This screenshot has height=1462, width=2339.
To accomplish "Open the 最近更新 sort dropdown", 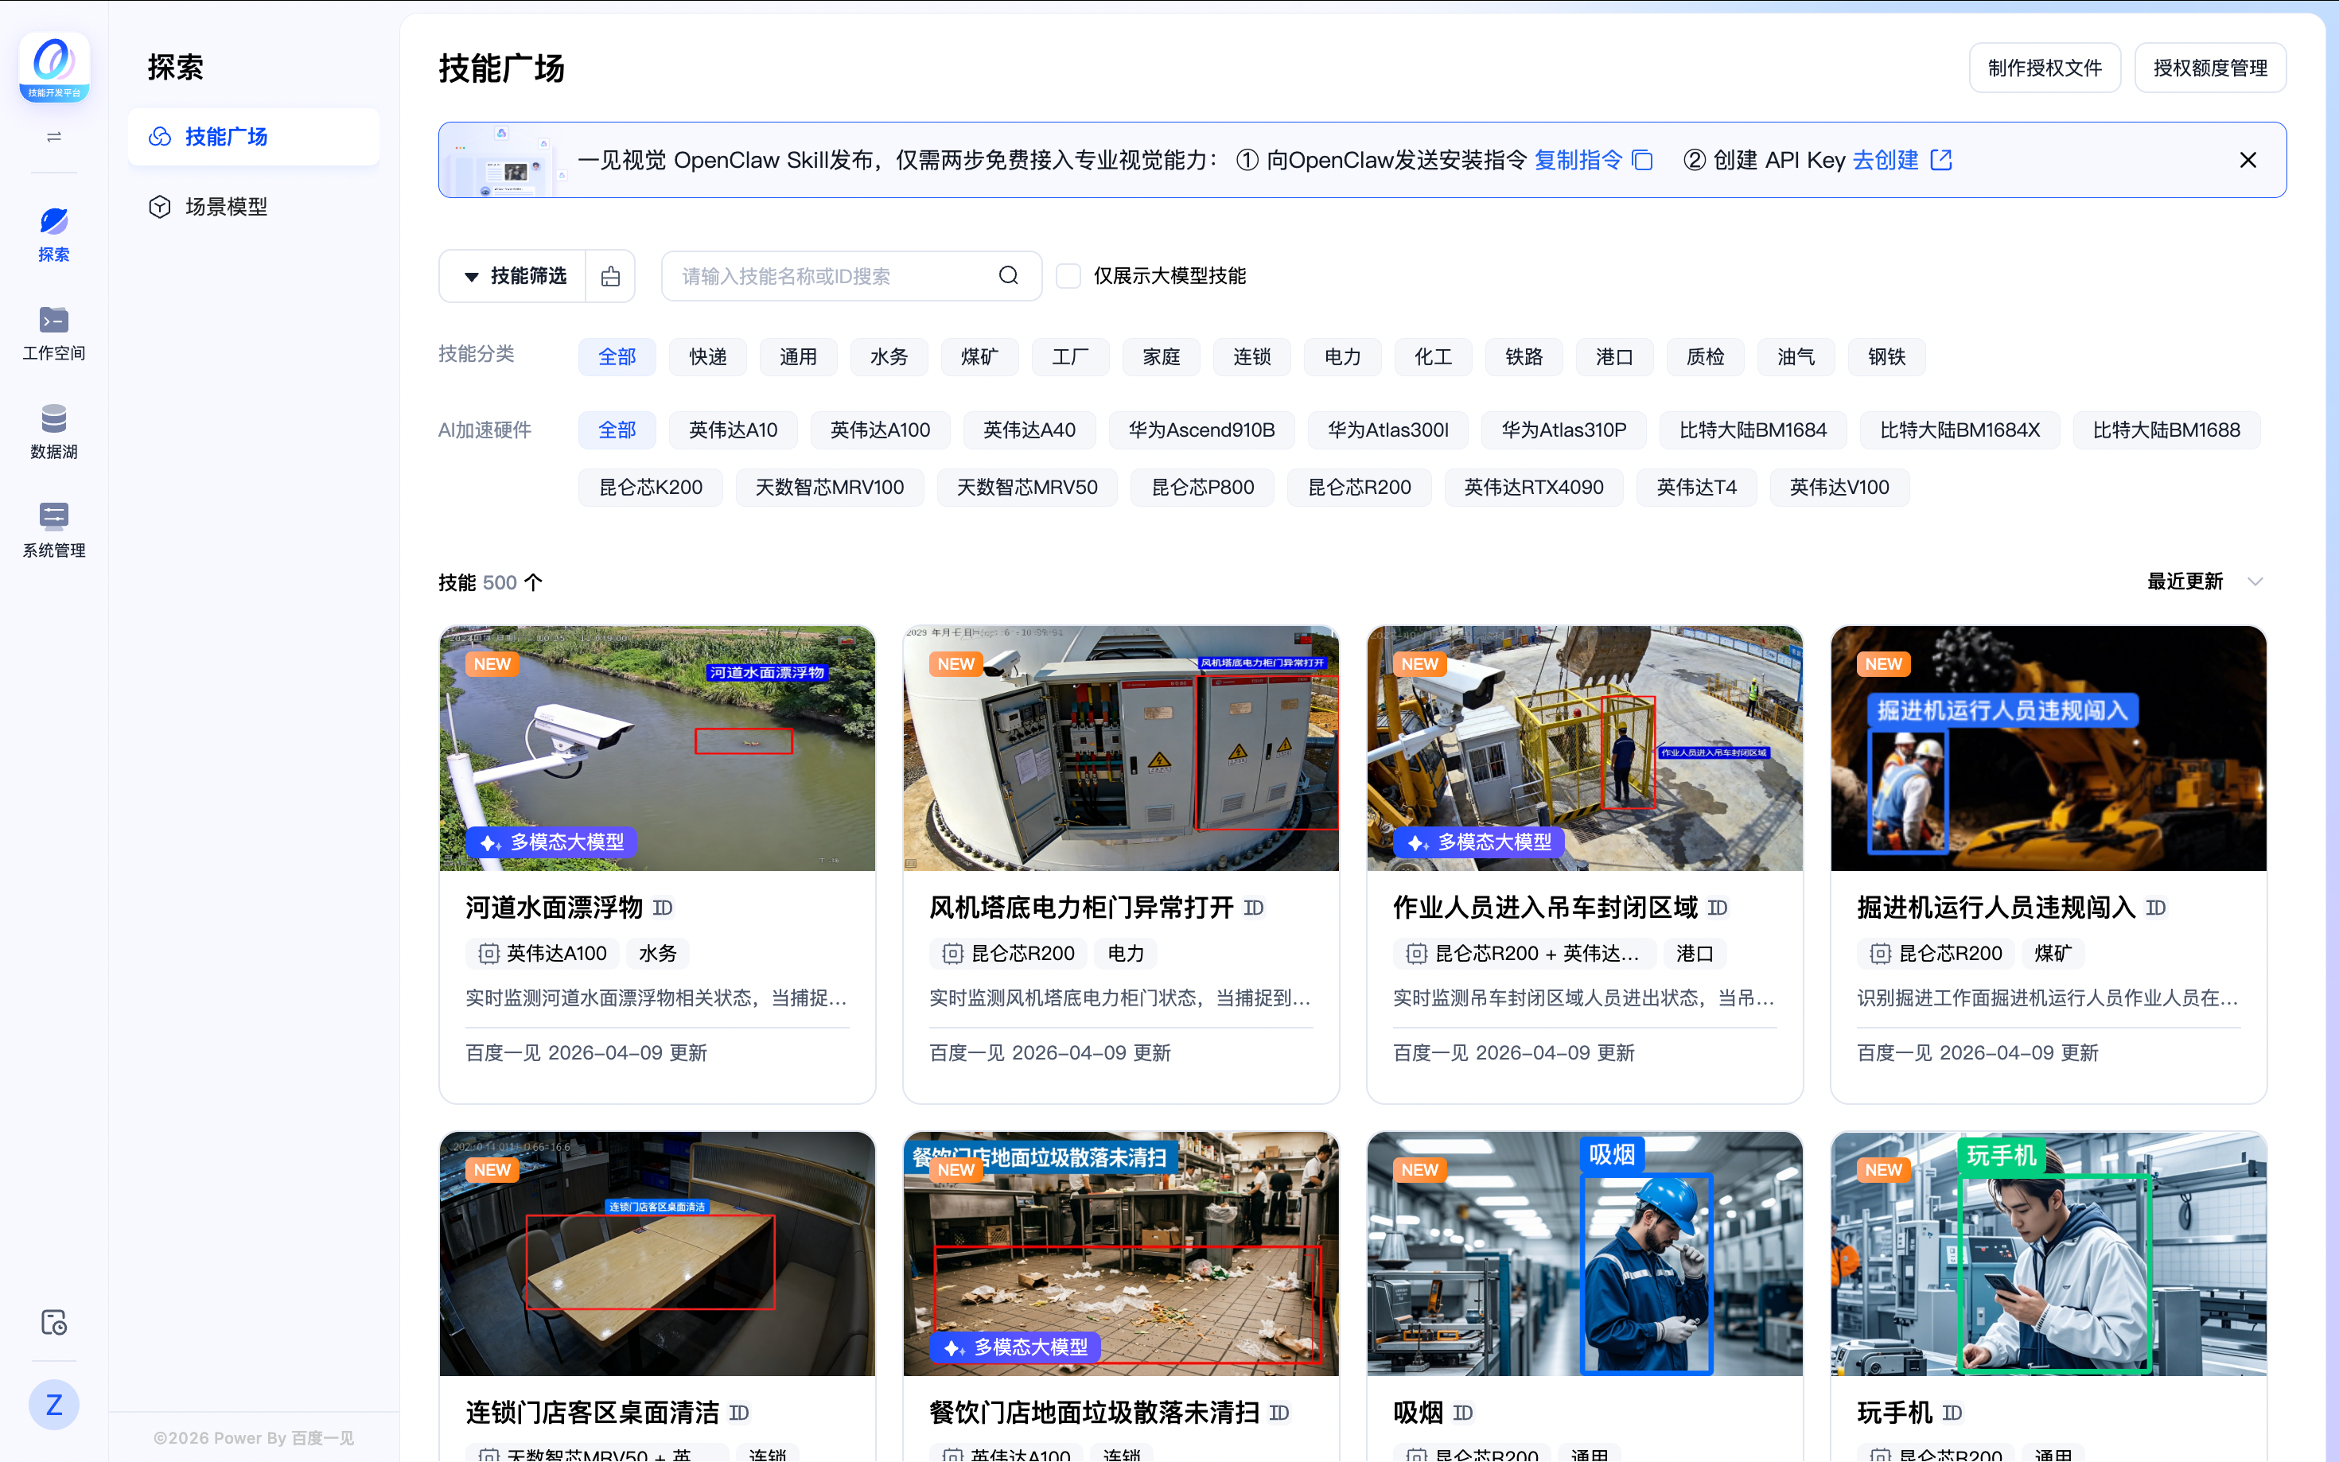I will click(x=2205, y=581).
